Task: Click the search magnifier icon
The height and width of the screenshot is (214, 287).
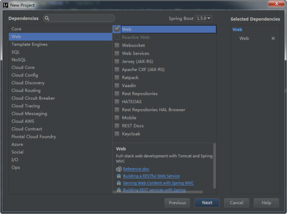Action: click(47, 18)
